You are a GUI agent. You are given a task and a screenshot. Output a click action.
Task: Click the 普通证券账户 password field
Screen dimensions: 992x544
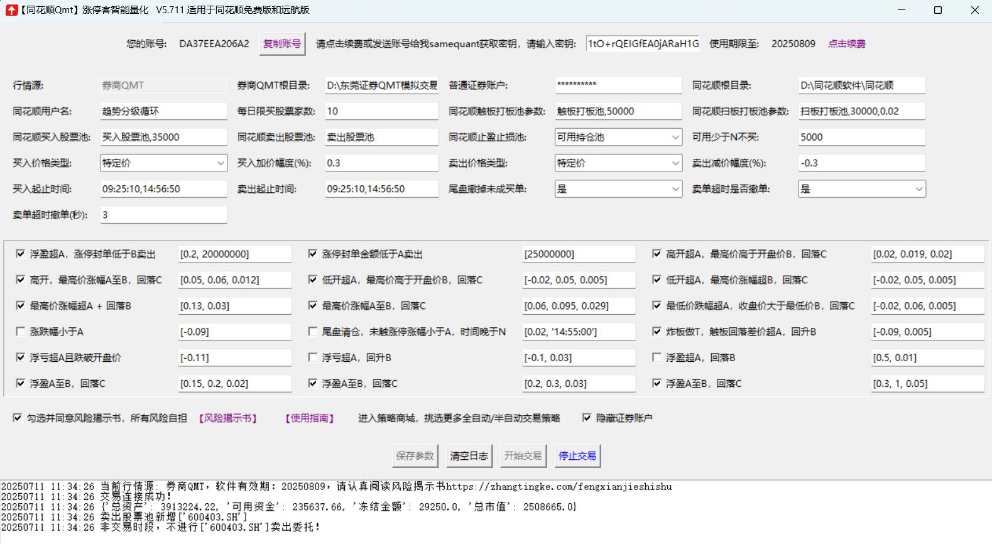click(x=618, y=85)
